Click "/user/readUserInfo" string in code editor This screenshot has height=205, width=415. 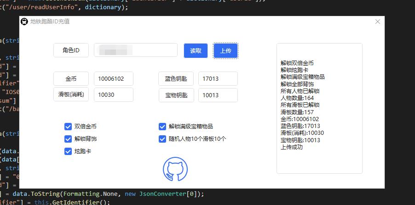click(42, 7)
